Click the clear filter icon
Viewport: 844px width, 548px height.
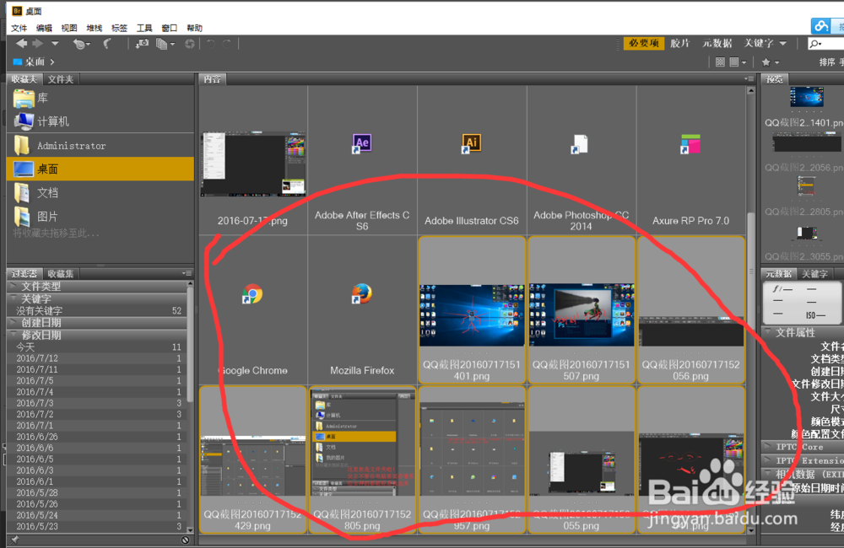click(185, 540)
